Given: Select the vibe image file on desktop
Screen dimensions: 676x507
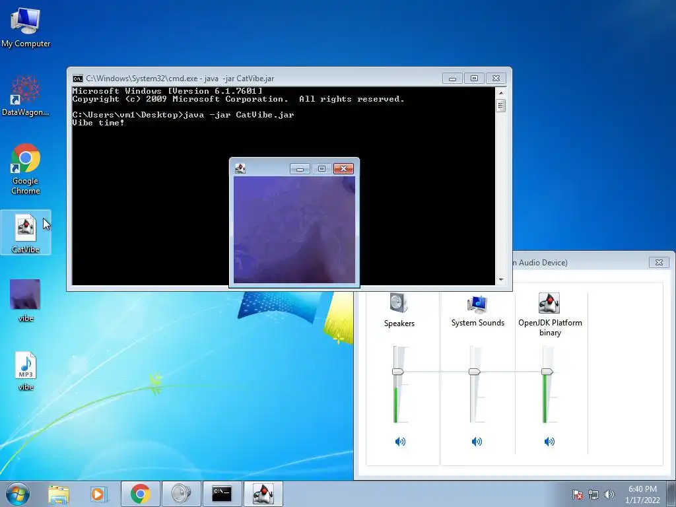Looking at the screenshot, I should [26, 300].
